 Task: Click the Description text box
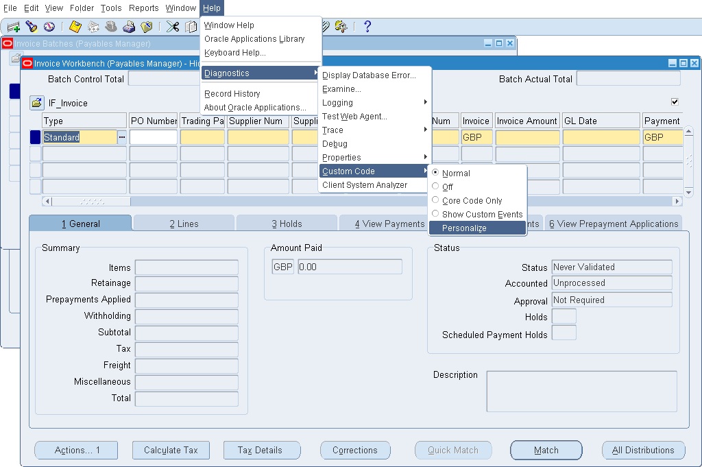581,391
